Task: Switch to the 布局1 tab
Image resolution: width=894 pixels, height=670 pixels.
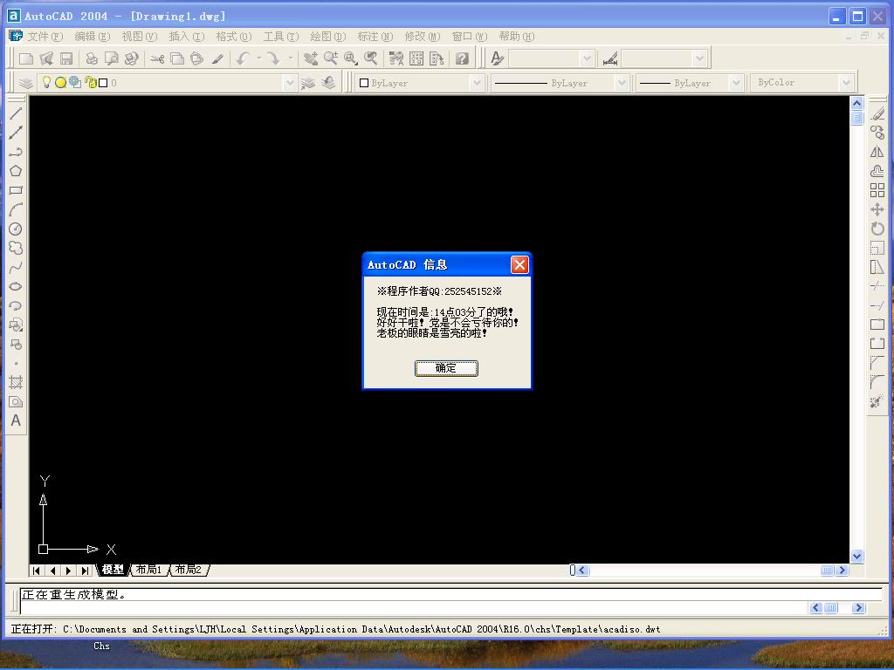Action: click(x=148, y=569)
